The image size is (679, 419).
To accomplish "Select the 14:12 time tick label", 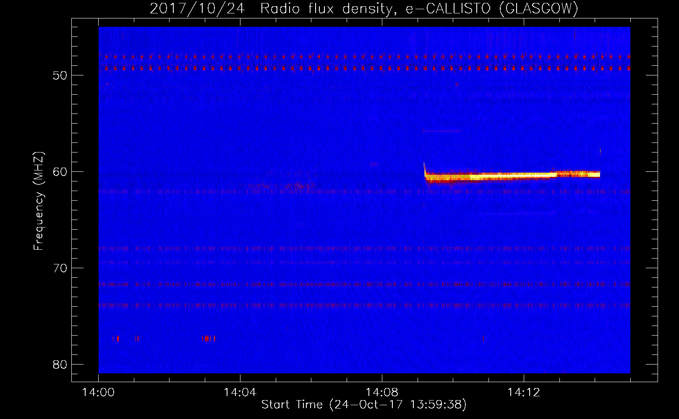I will [x=524, y=393].
